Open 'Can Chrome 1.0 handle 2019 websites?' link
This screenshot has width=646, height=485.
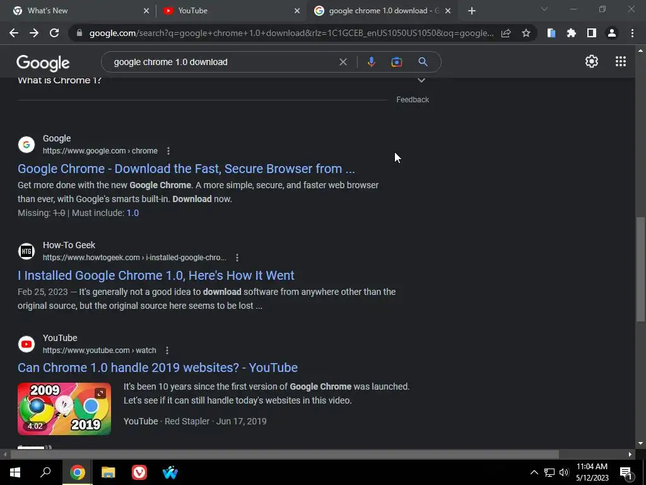pyautogui.click(x=158, y=368)
